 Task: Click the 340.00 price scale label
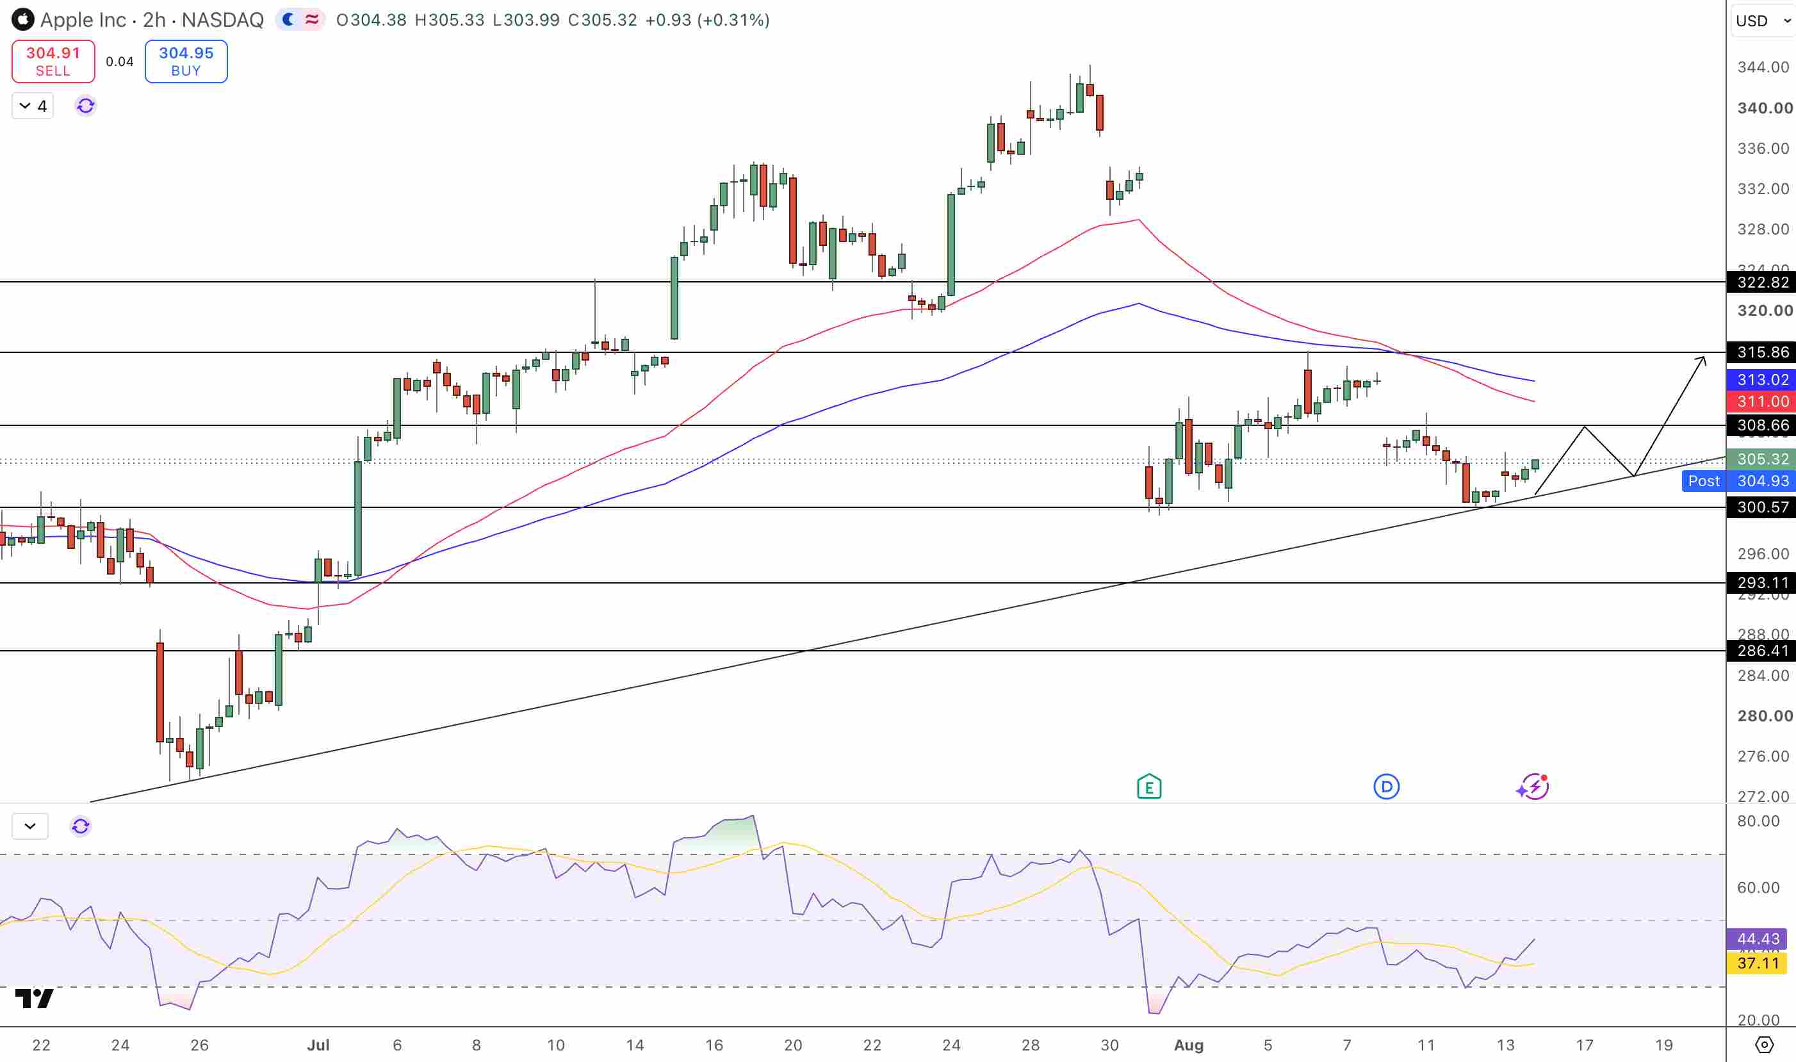1765,108
